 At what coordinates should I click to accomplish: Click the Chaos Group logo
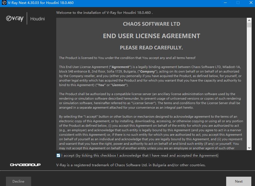coord(25,165)
